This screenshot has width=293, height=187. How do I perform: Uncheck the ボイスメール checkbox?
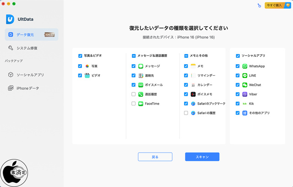[133, 85]
